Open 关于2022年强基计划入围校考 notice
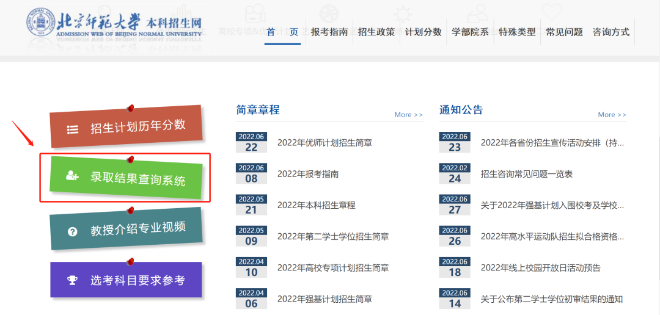This screenshot has width=660, height=315. point(552,205)
